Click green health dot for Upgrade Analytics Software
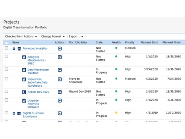Screen dimensions: 185x139 116,100
